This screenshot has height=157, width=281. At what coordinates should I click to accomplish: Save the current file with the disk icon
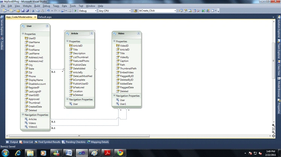click(x=23, y=11)
